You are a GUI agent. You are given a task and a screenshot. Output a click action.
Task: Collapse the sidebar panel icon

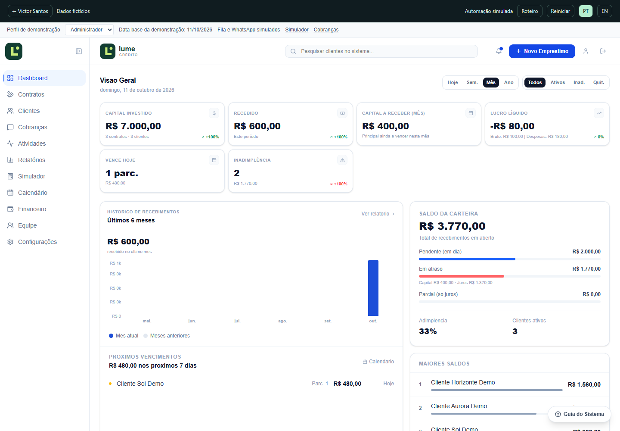click(x=79, y=51)
